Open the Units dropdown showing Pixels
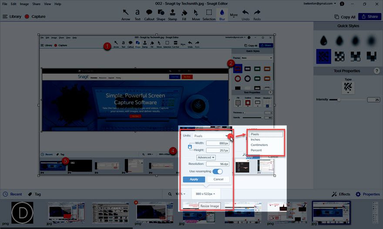383x229 pixels. pos(211,136)
